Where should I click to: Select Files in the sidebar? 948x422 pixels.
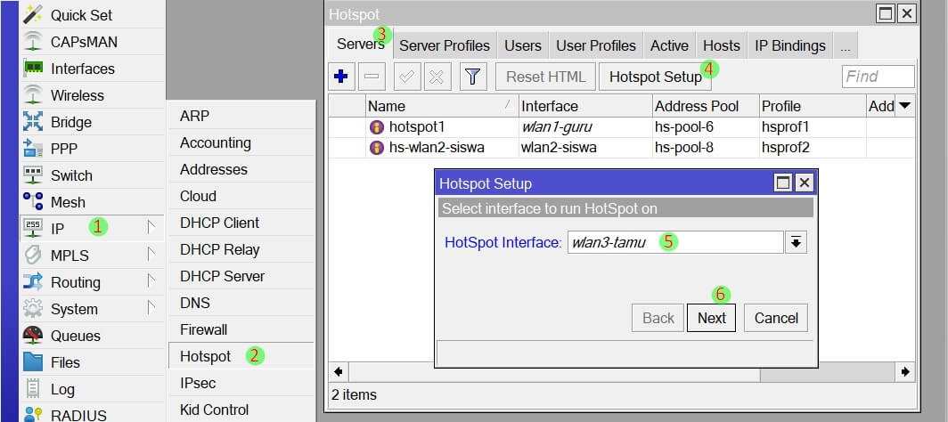[x=65, y=362]
